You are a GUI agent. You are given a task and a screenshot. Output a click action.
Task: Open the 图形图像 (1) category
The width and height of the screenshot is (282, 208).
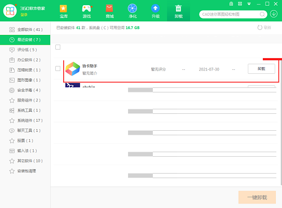pyautogui.click(x=25, y=80)
